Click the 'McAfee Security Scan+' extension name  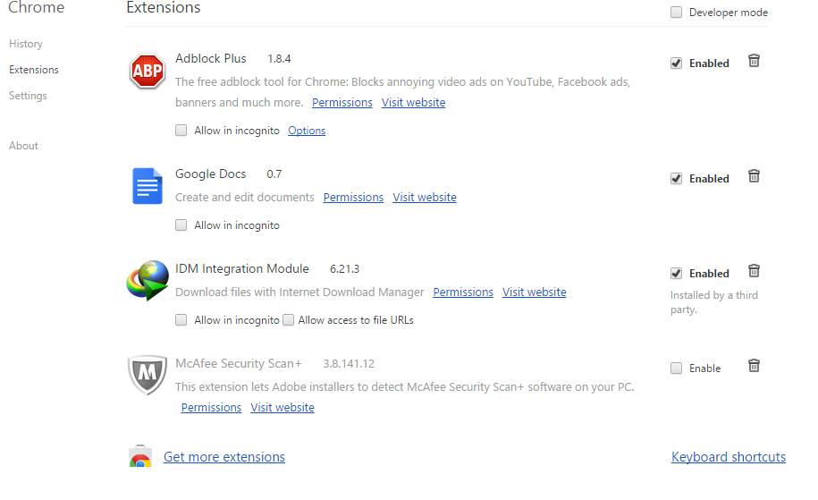point(239,363)
